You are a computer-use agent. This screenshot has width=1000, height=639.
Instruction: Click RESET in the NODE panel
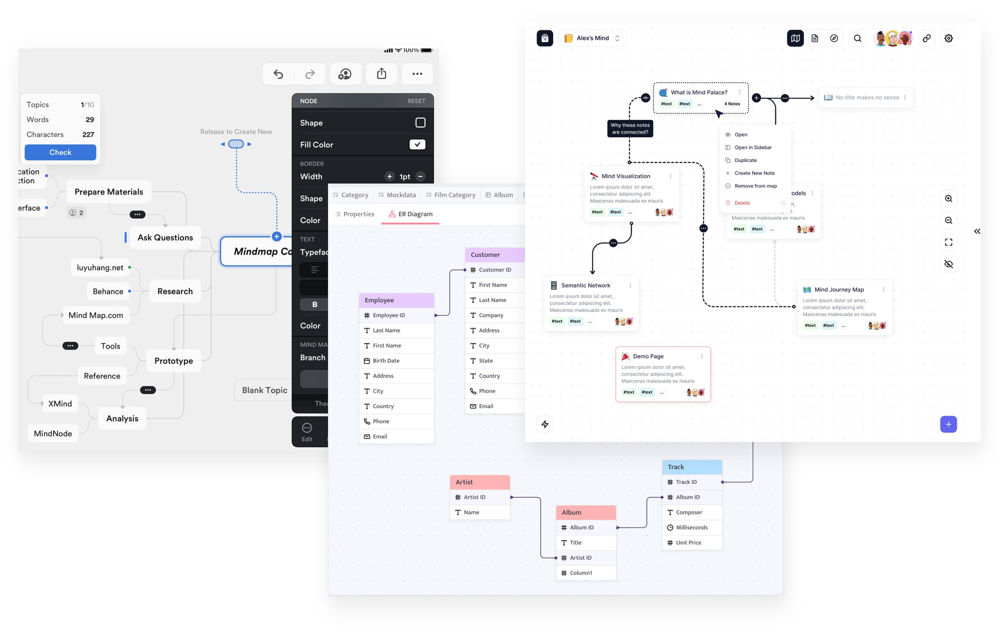click(416, 101)
